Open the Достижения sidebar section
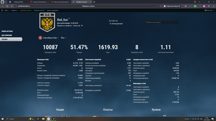Viewport: 216px width, 121px height. tap(7, 35)
